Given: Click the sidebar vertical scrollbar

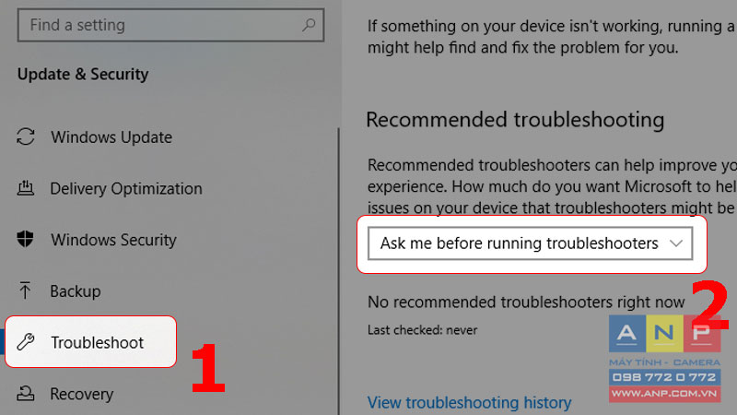Looking at the screenshot, I should click(x=338, y=271).
